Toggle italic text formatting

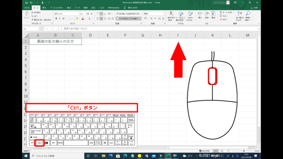pyautogui.click(x=60, y=18)
